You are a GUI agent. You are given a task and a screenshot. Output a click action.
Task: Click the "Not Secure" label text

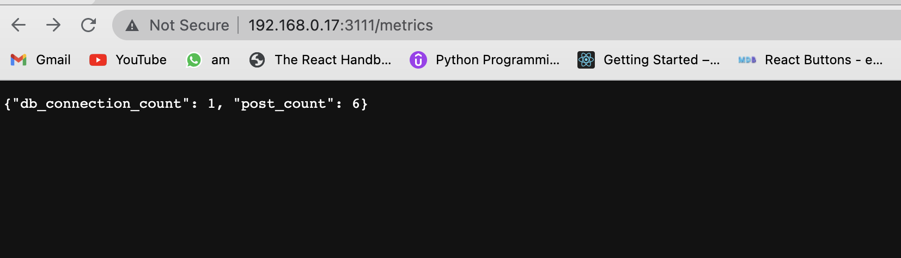point(189,26)
